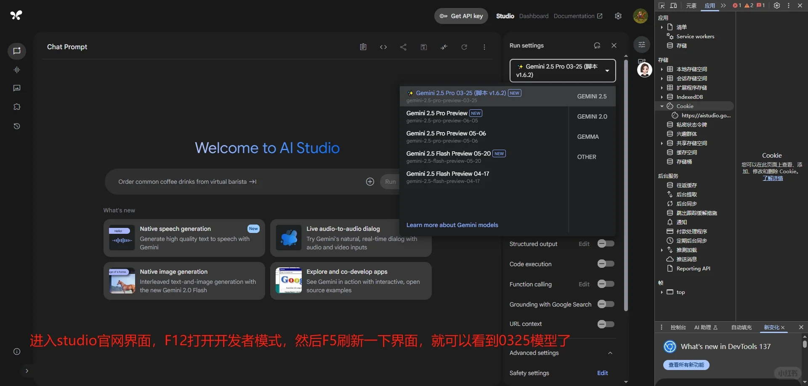Open the Stream mode in the left sidebar

[x=17, y=70]
